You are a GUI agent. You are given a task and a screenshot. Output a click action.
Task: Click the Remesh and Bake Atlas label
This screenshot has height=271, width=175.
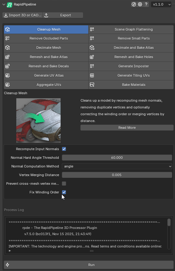49,57
